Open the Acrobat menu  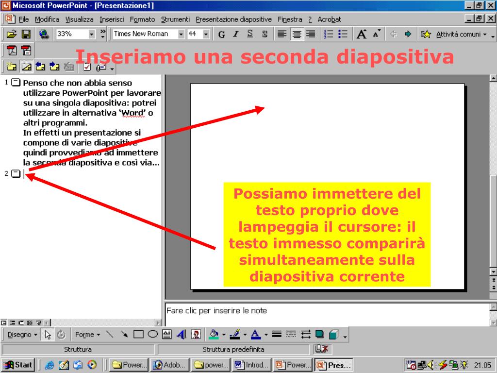coord(330,19)
